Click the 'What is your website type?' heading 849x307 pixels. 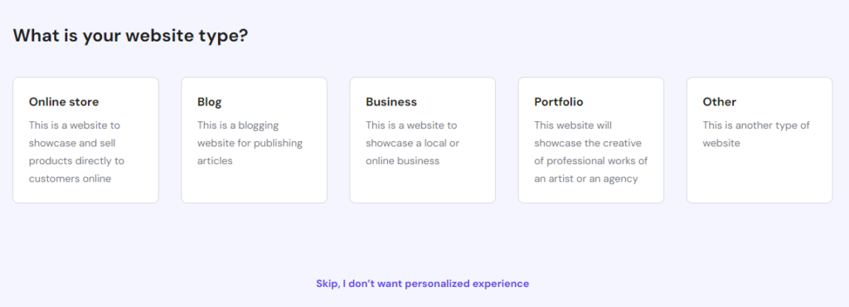130,36
